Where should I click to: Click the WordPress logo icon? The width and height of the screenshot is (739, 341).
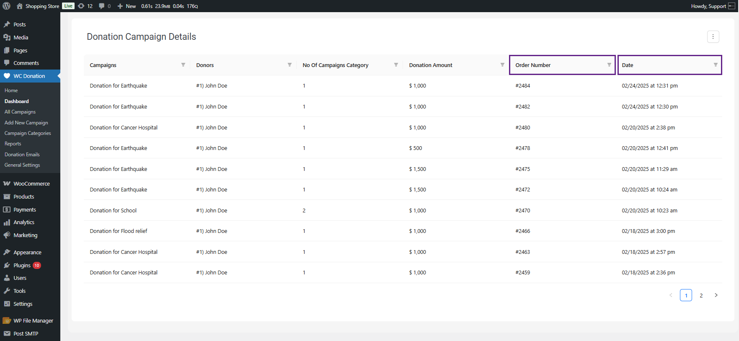6,6
